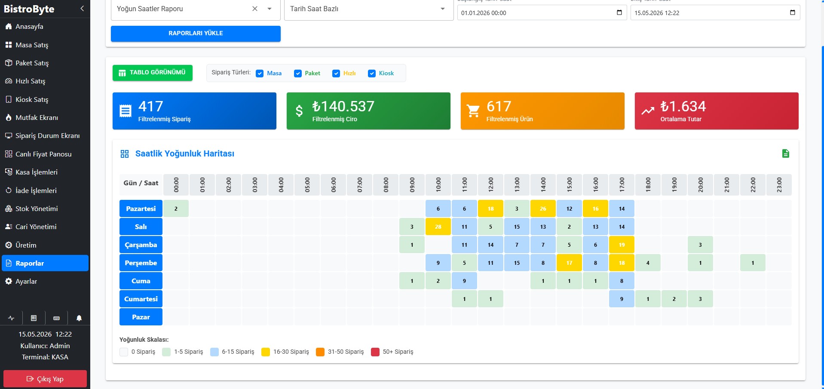This screenshot has width=824, height=389.
Task: Click the trend icon on Ortalama Tutar card
Action: 648,111
